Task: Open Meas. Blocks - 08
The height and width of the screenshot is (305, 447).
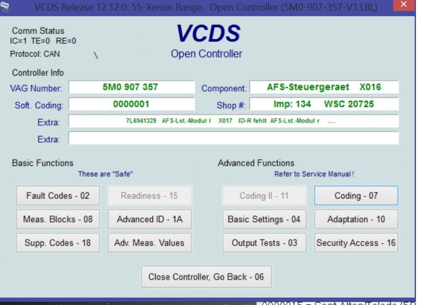Action: [x=58, y=219]
